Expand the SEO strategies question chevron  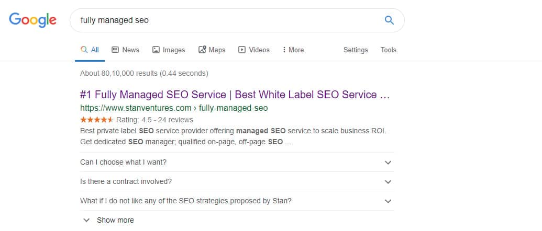pos(388,201)
